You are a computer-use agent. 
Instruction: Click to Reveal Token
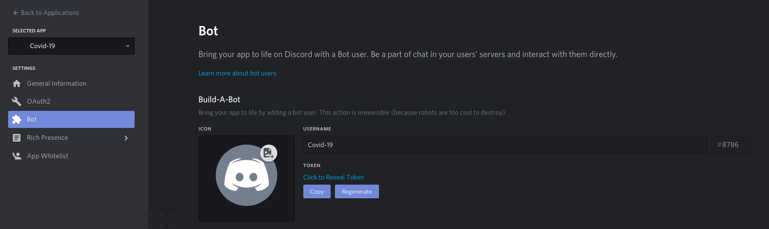point(333,177)
